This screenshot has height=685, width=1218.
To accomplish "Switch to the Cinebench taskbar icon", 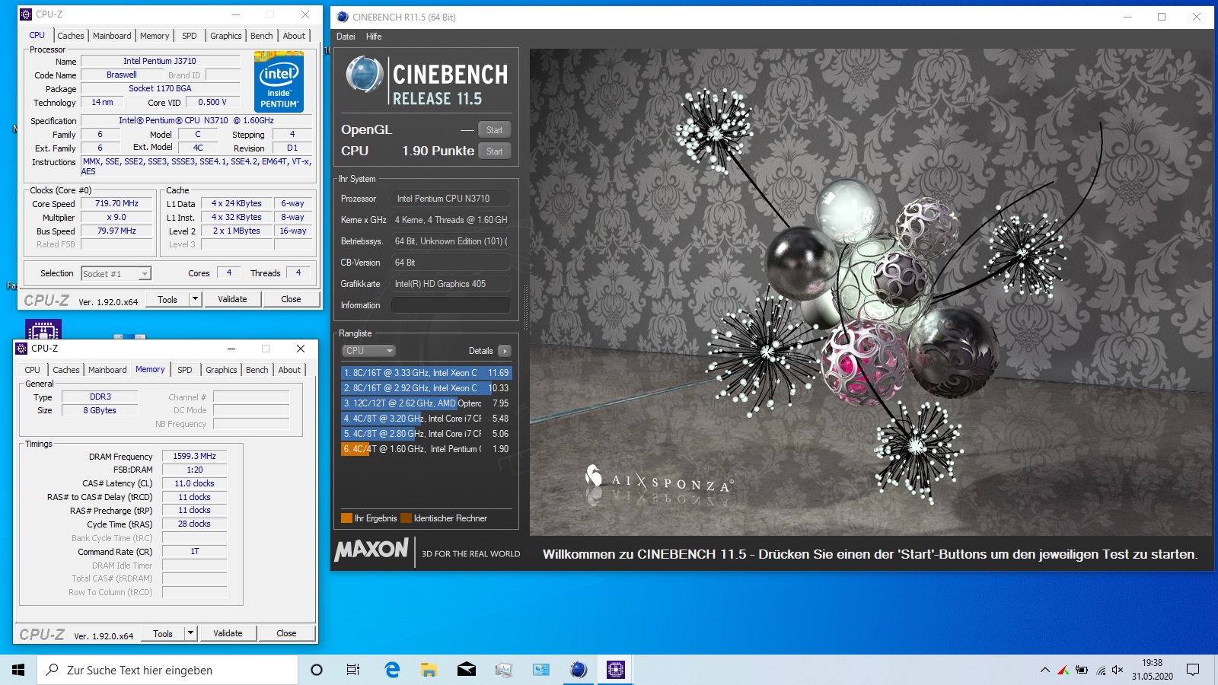I will point(579,670).
